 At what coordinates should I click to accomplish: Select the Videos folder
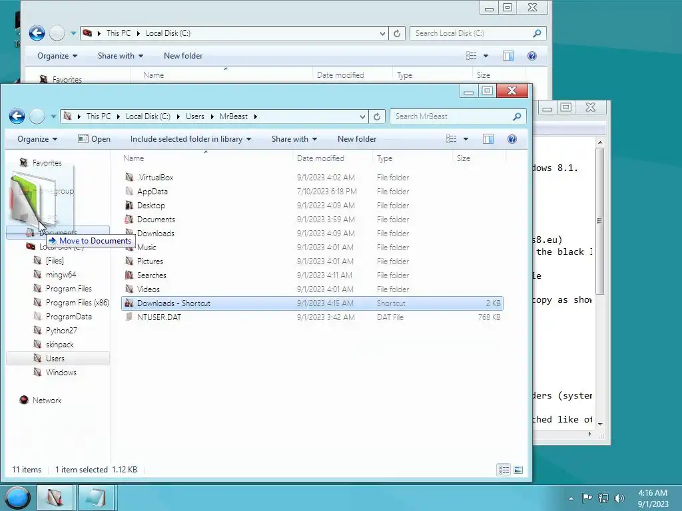[x=149, y=289]
